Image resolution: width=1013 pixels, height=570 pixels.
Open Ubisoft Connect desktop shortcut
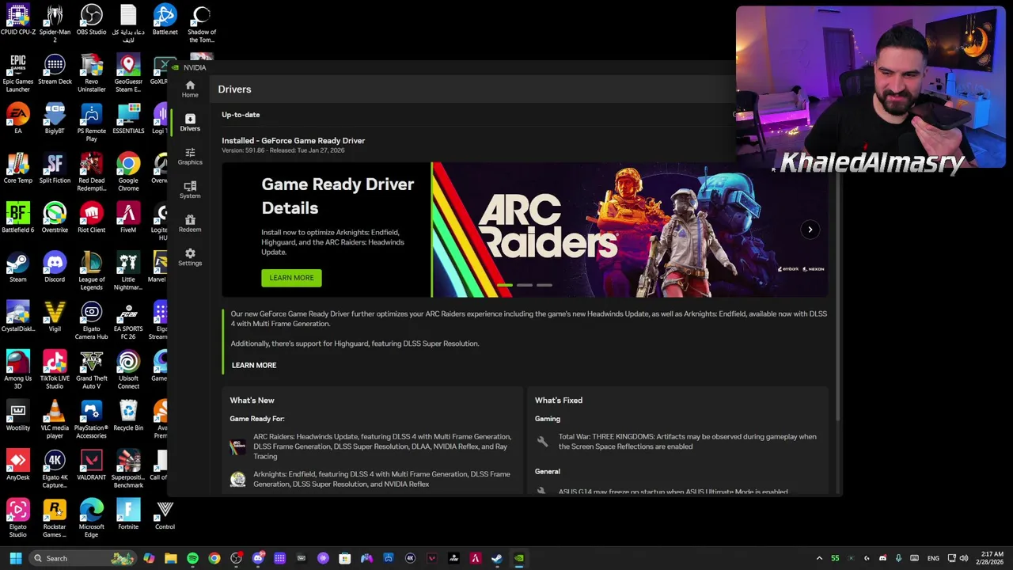128,370
